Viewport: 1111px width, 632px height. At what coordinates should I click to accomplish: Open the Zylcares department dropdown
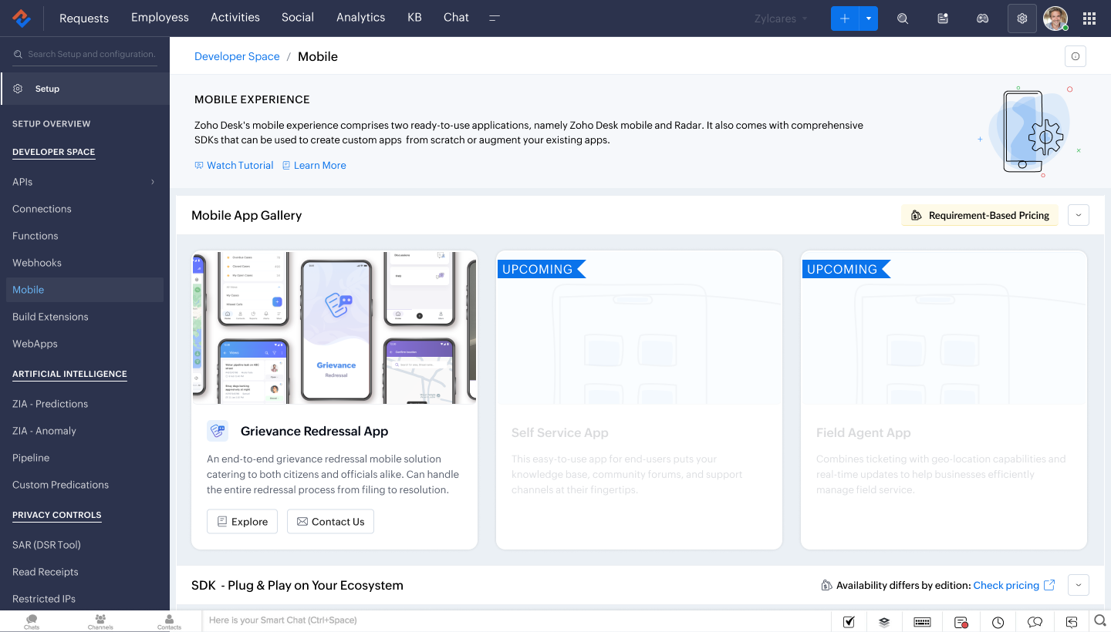click(781, 18)
